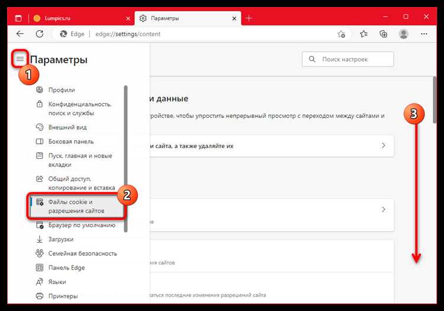Image resolution: width=444 pixels, height=311 pixels.
Task: Click the Поиск настроек search field
Action: (x=348, y=59)
